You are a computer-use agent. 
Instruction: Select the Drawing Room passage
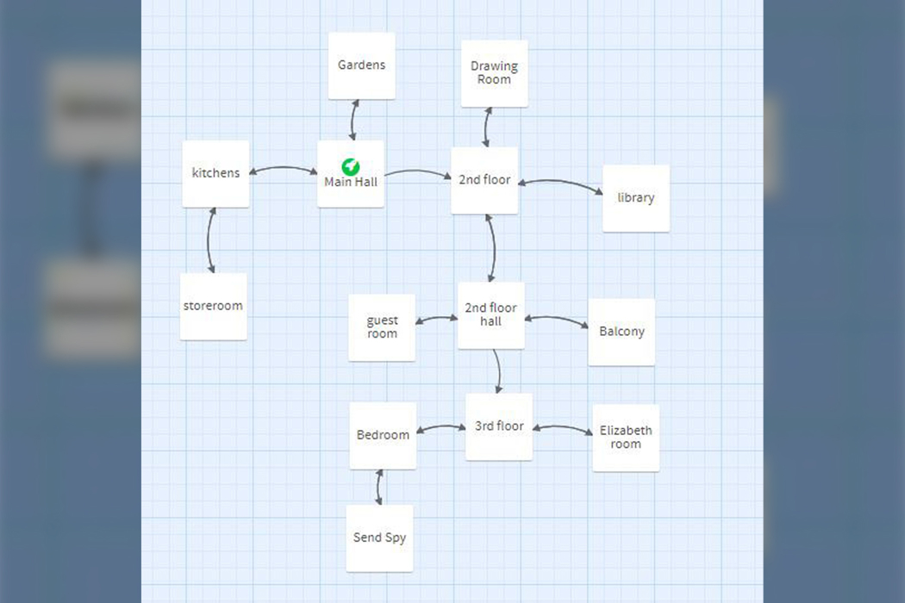click(494, 73)
